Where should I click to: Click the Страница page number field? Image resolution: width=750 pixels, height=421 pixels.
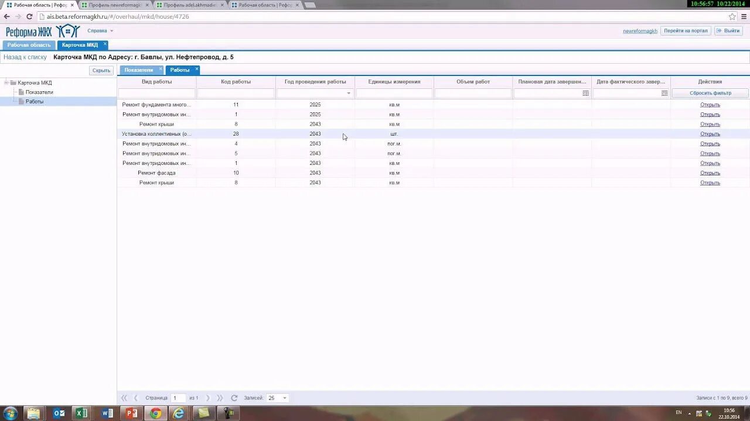coord(178,398)
